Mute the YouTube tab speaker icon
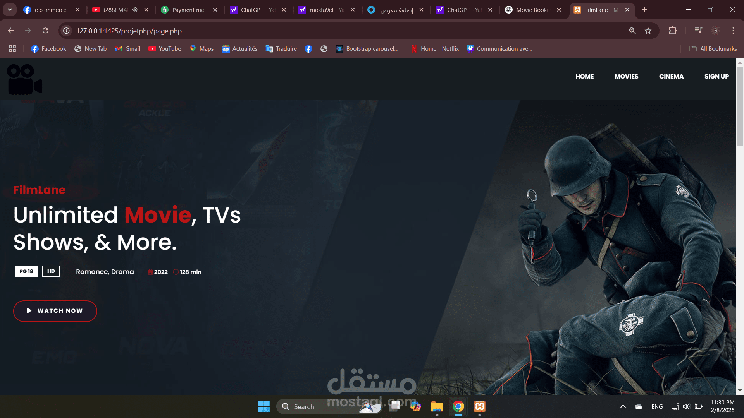Screen dimensions: 744x418 [134, 10]
